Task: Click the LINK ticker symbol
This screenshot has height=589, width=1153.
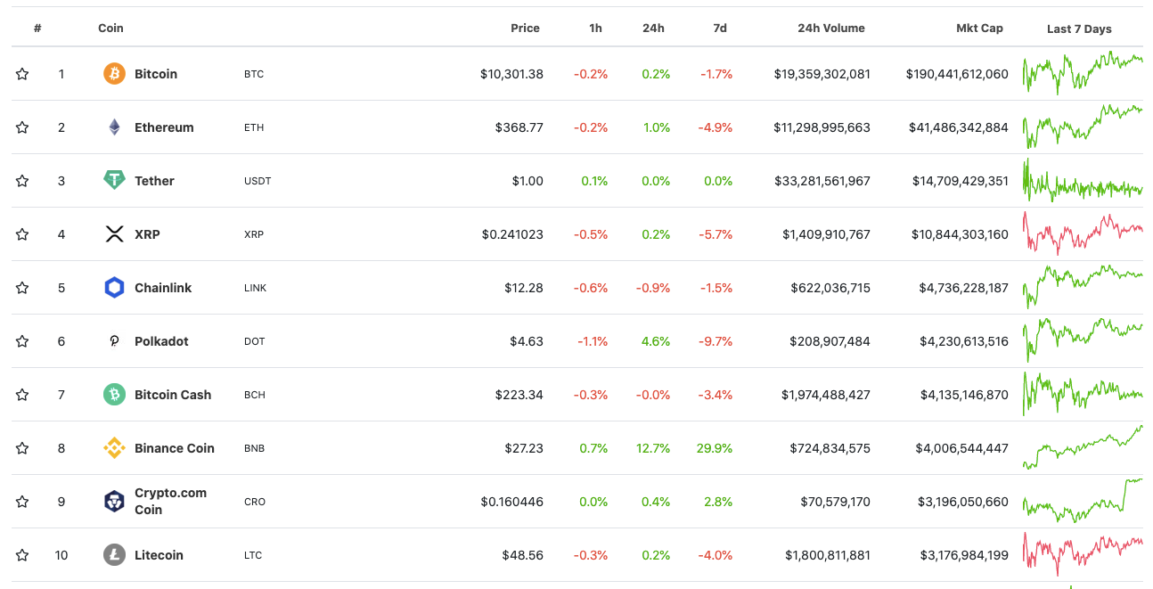Action: (x=256, y=288)
